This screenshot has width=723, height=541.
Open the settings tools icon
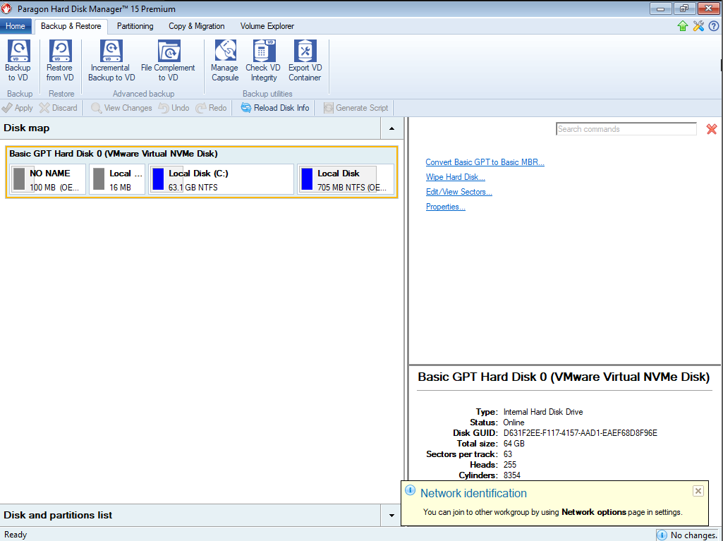698,26
